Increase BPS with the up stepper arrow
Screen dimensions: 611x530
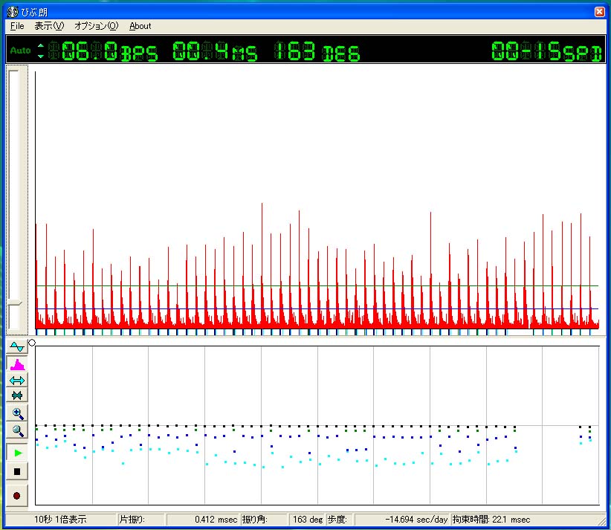[x=41, y=45]
